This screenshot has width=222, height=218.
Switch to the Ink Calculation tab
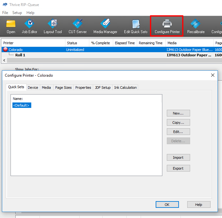coord(125,88)
